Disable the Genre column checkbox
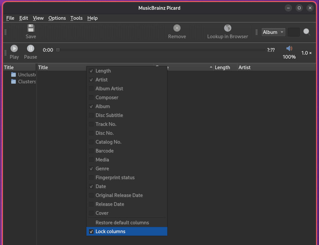Screen dimensions: 319x245 tap(91, 169)
